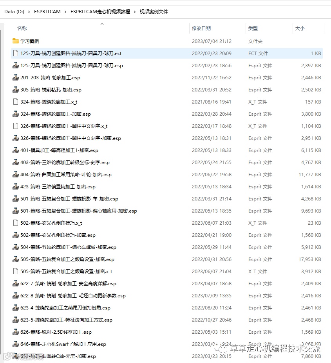The image size is (331, 363).
Task: Select file name 324-策略-缠绕轮廓加工.x_t
Action: pos(49,102)
